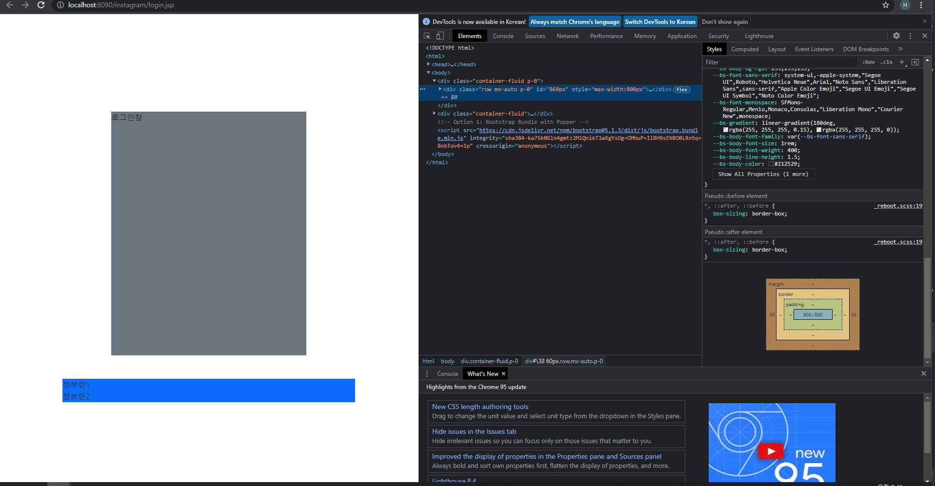Select body in the breadcrumb bar

pos(447,361)
